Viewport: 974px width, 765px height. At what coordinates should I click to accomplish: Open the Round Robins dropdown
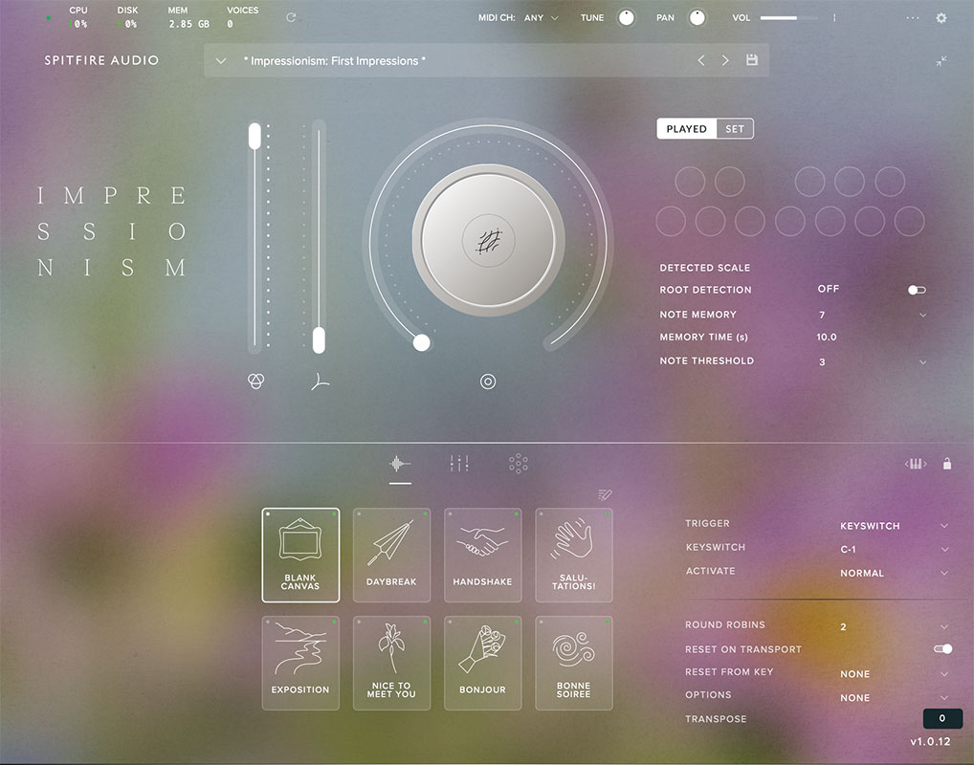click(944, 627)
